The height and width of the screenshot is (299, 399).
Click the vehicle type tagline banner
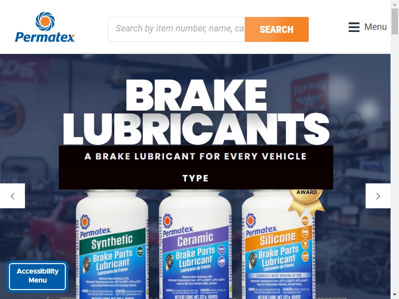click(196, 167)
